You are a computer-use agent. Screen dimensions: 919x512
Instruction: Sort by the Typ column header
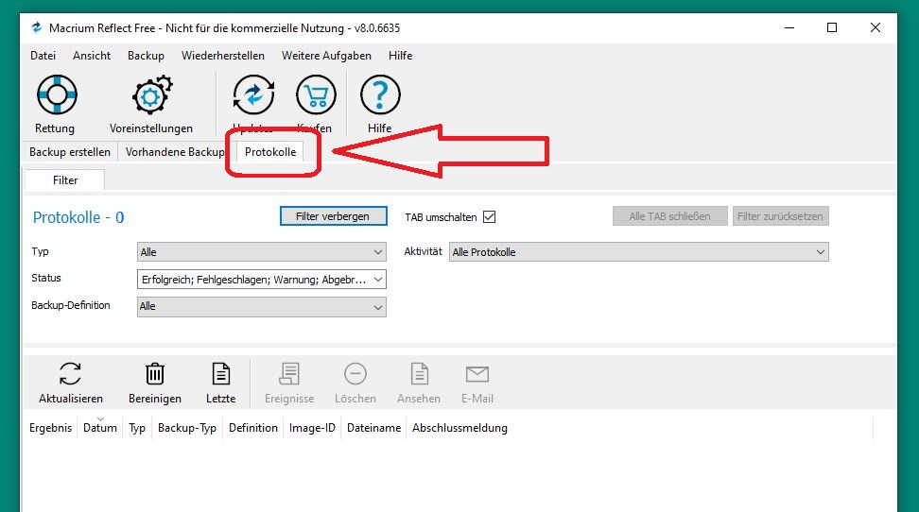pyautogui.click(x=137, y=428)
